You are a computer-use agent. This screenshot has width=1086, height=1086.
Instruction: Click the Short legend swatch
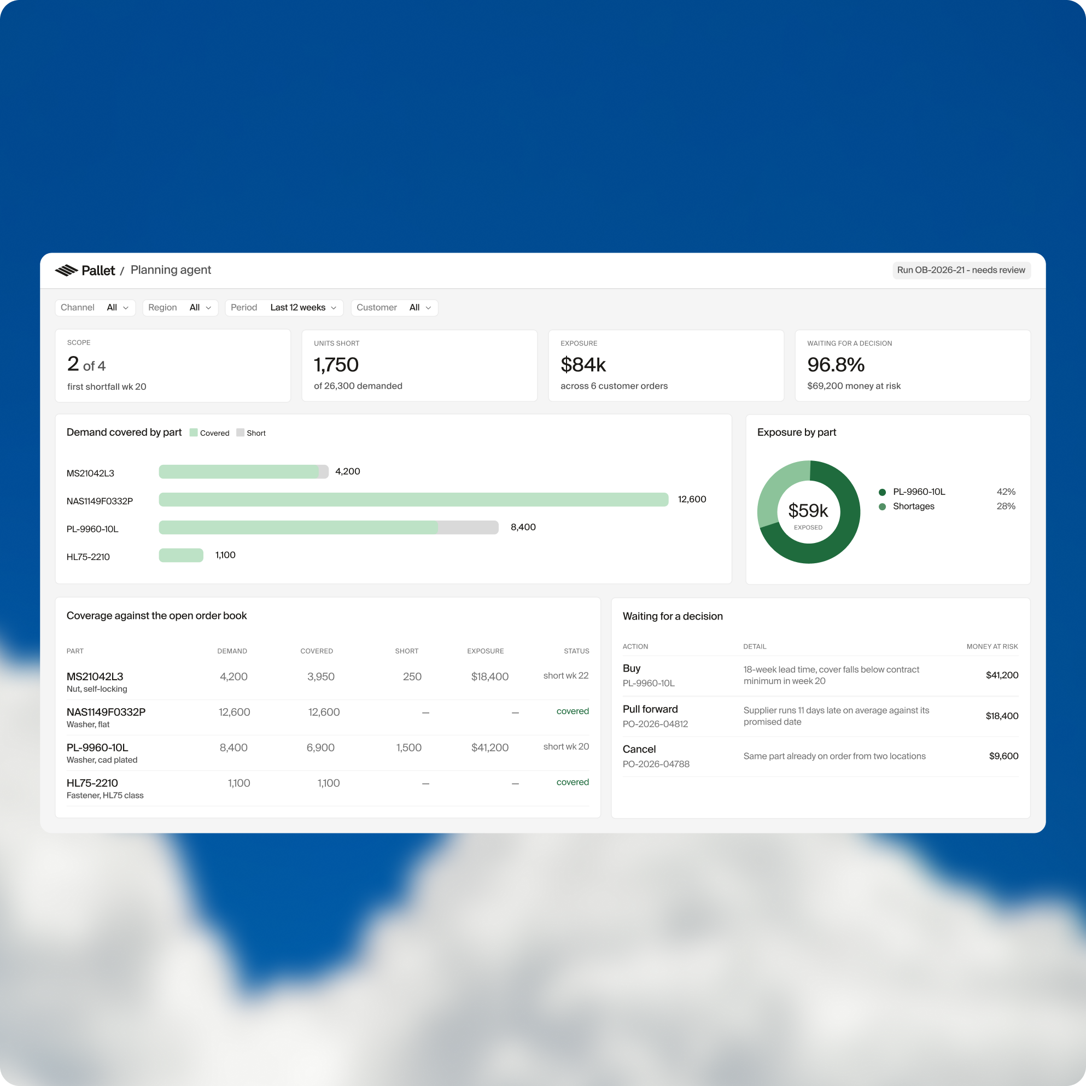point(240,432)
